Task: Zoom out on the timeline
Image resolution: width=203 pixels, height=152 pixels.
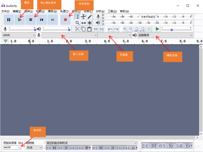Action: click(x=131, y=29)
